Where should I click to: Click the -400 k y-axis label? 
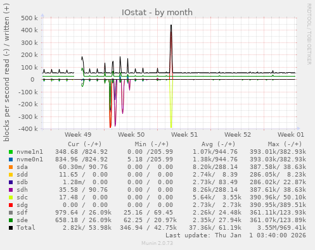tap(28, 129)
